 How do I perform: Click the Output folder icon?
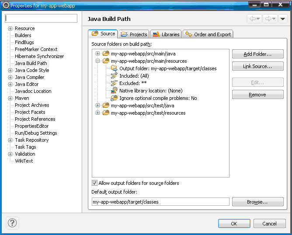point(114,68)
